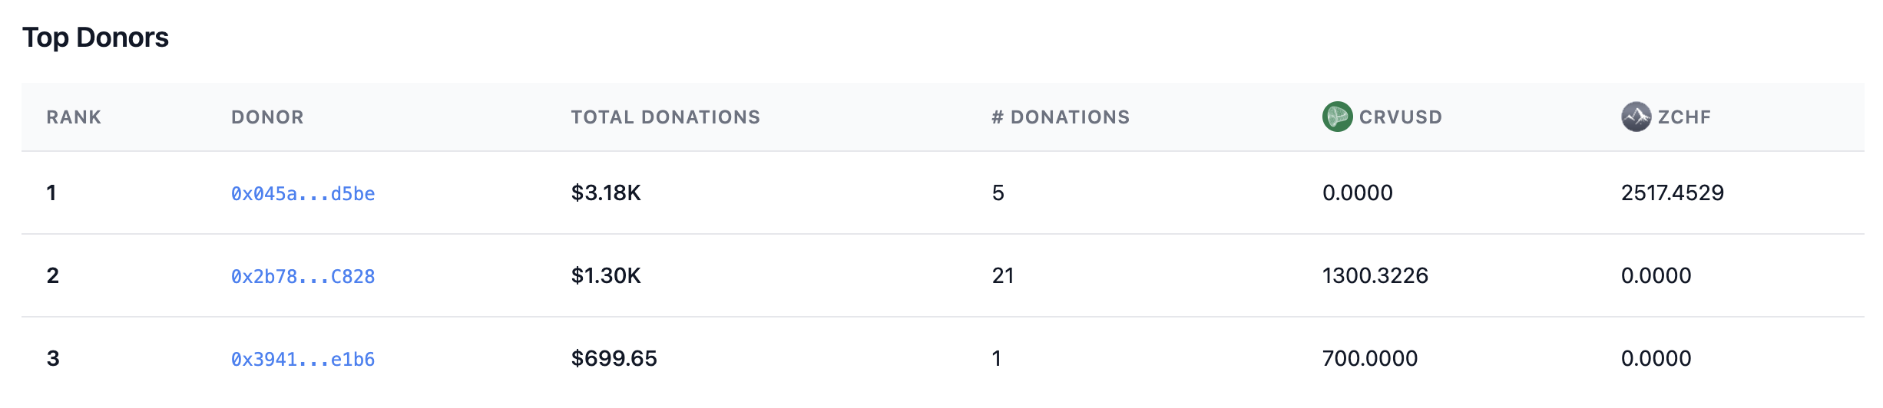This screenshot has height=408, width=1883.
Task: Click the CRVUSD column header text
Action: 1400,117
